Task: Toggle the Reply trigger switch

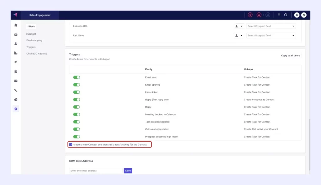Action: [76, 107]
